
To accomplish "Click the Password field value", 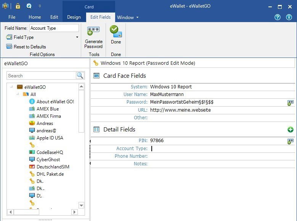I will point(182,102).
